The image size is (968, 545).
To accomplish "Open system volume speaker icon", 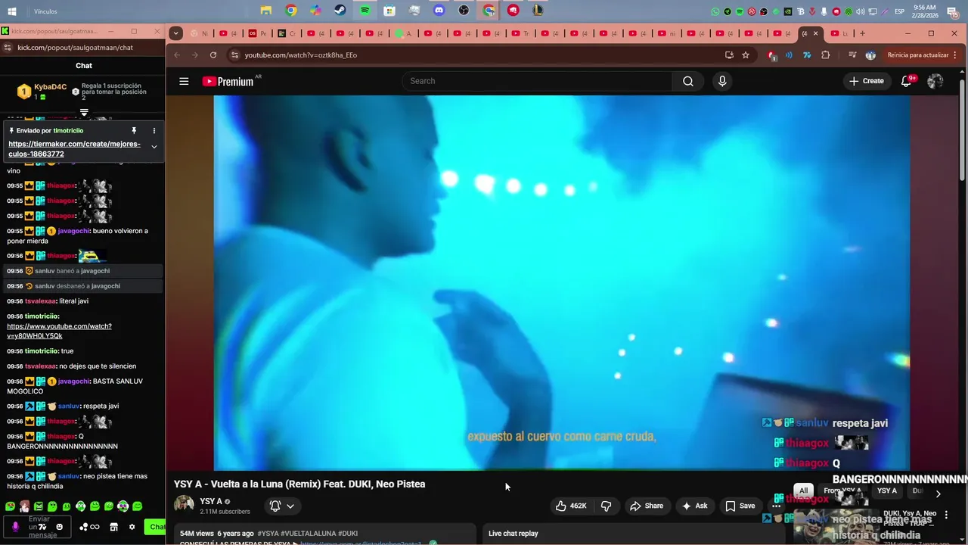I will tap(861, 11).
